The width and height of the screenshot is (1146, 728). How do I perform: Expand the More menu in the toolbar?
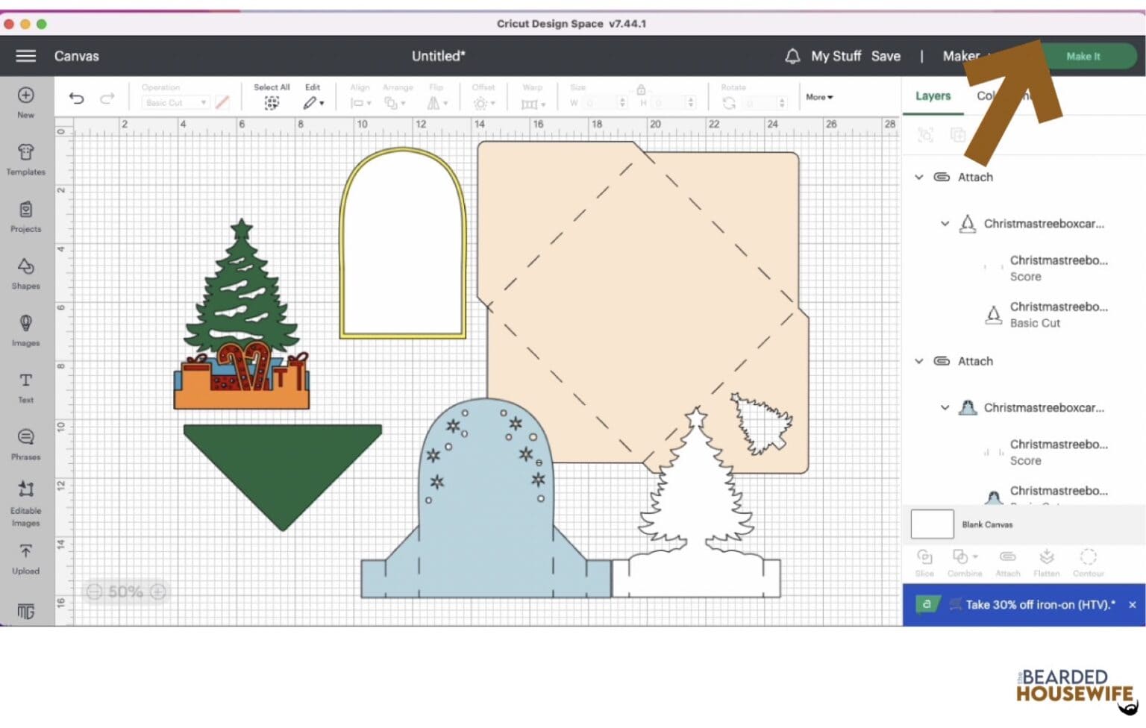[818, 97]
